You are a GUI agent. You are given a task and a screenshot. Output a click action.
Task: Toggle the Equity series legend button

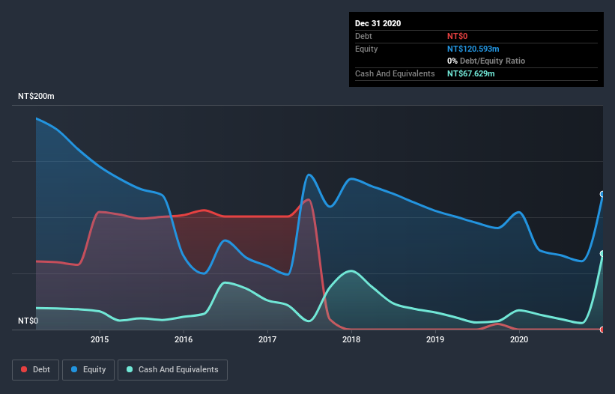pos(88,370)
